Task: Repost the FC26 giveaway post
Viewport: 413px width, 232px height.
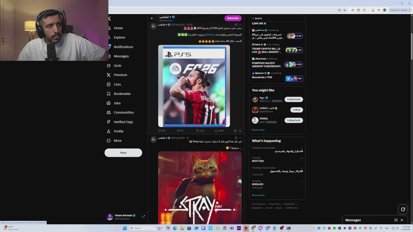Action: tap(180, 130)
